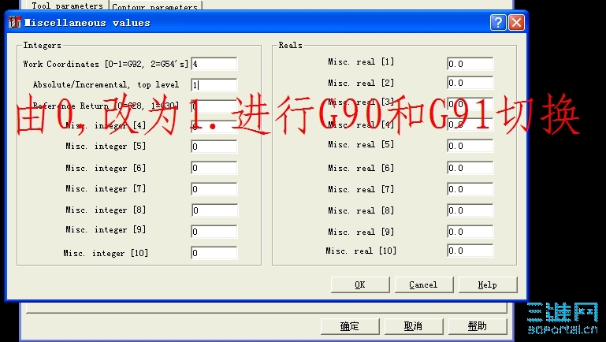Click the Miscellaneous values title bar icon
Screen dimensions: 606x342
click(x=14, y=22)
